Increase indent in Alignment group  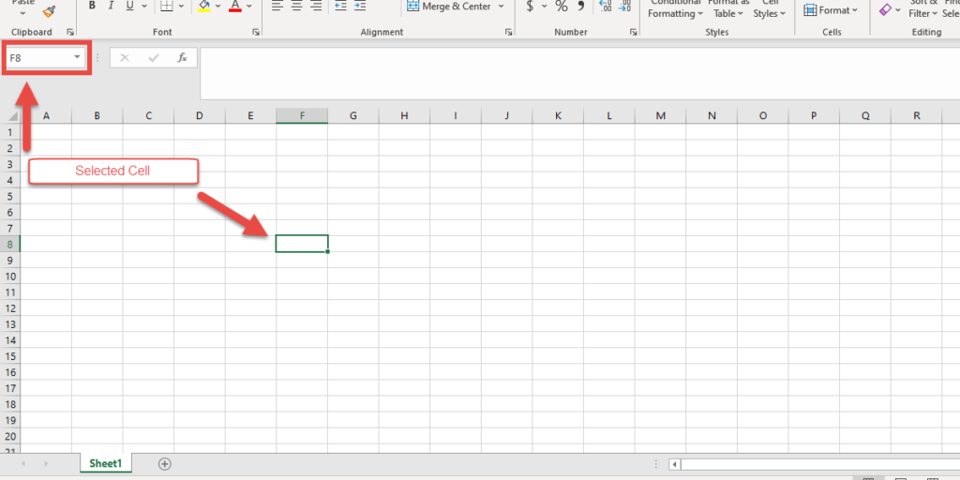[359, 7]
